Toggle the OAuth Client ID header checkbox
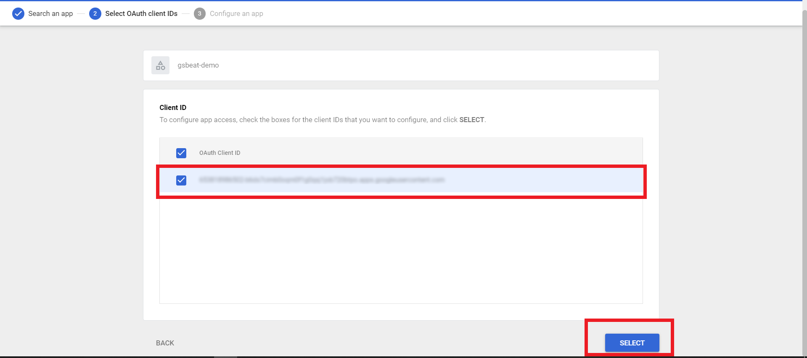 [x=181, y=153]
